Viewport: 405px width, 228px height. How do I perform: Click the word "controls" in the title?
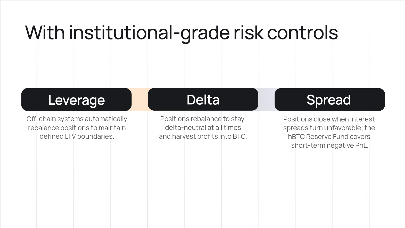tap(302, 33)
